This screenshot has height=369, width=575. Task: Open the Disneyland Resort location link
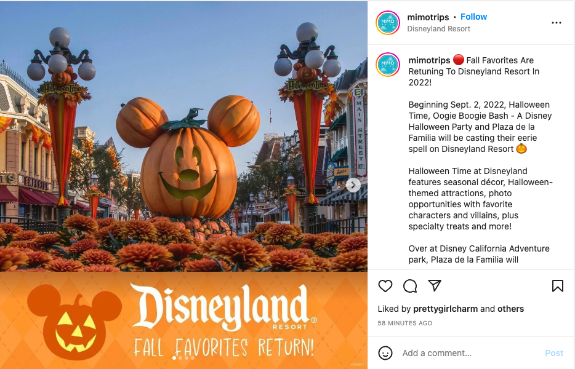pos(438,28)
